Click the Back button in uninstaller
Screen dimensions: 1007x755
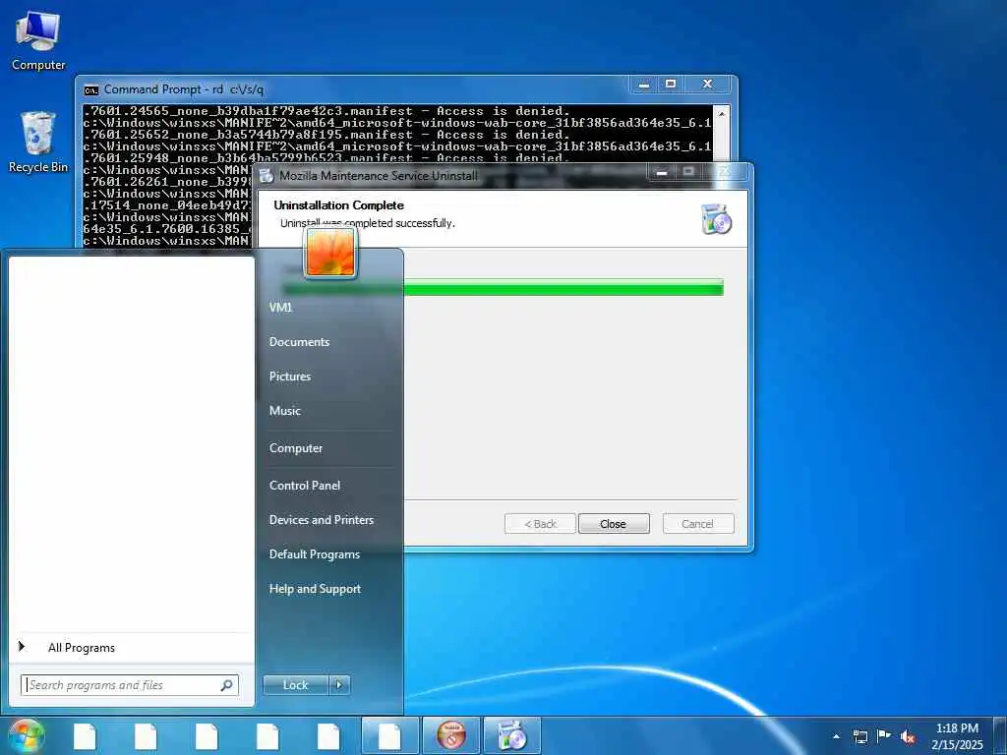pyautogui.click(x=541, y=524)
